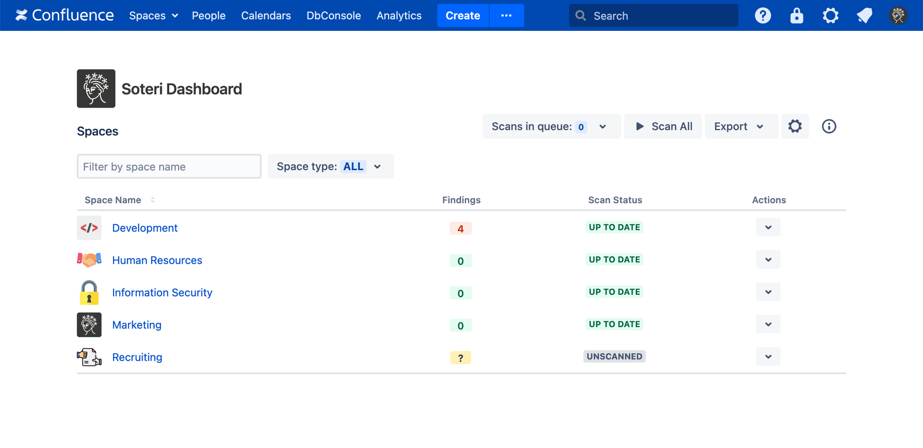Click the Human Resources findings count 0
This screenshot has width=923, height=448.
coord(461,261)
